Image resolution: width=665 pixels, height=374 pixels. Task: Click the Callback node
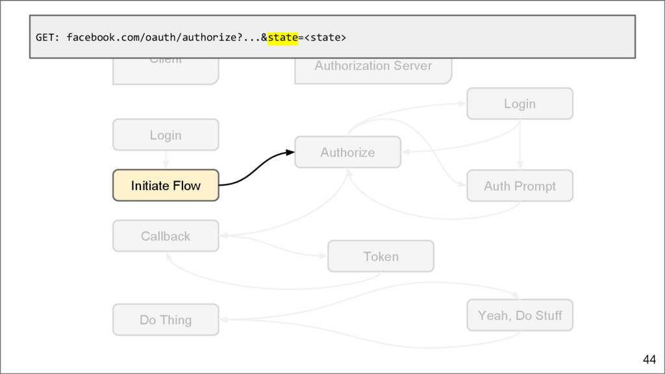pyautogui.click(x=166, y=236)
